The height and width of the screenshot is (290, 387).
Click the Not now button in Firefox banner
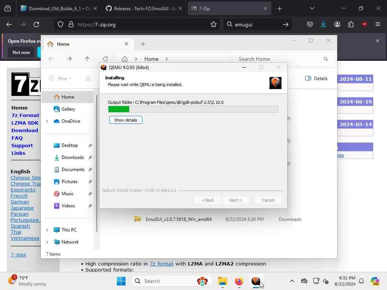(21, 52)
